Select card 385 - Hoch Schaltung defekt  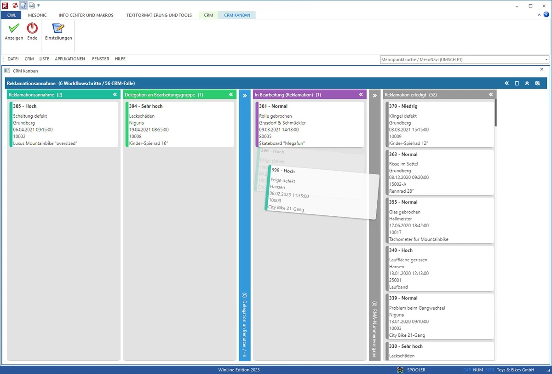click(x=63, y=124)
